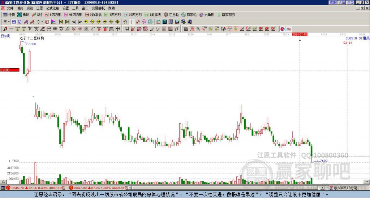This screenshot has height=198, width=370.
Task: Open the 行情 market quotes toolbar button
Action: pyautogui.click(x=9, y=14)
